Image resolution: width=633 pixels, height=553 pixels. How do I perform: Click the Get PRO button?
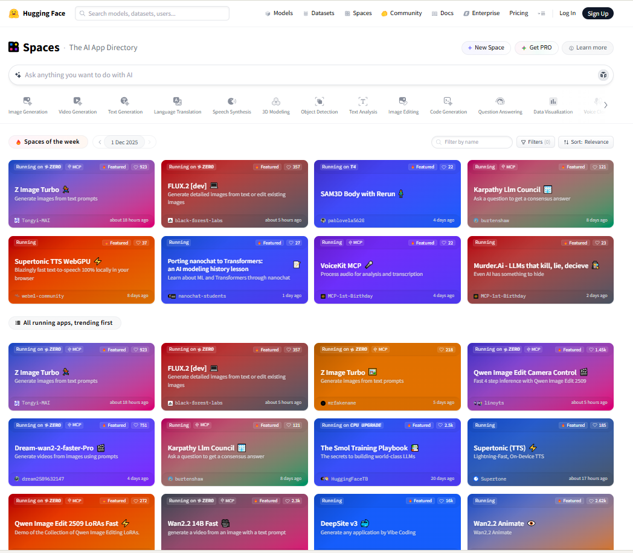coord(536,48)
